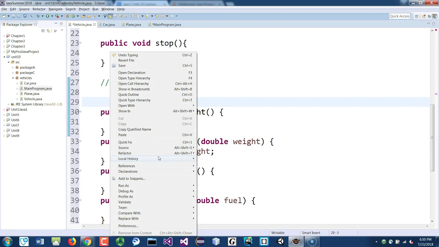Viewport: 439px width, 247px height.
Task: Choose Source from context menu
Action: pos(154,148)
